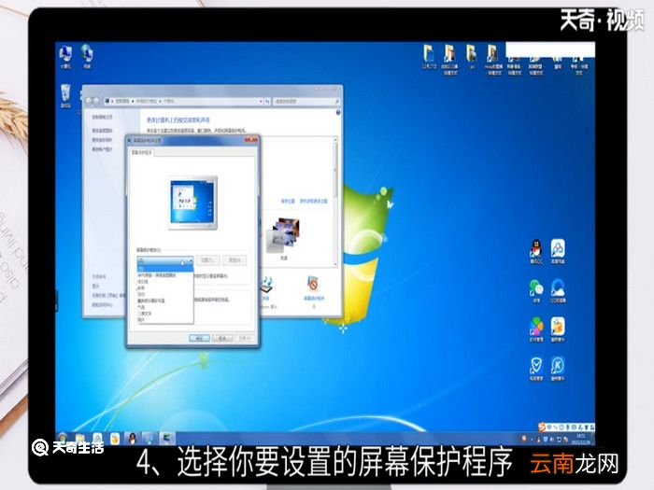Click the 控制面板主页 link in the left pane
Viewport: 654px width, 490px height.
(x=102, y=117)
